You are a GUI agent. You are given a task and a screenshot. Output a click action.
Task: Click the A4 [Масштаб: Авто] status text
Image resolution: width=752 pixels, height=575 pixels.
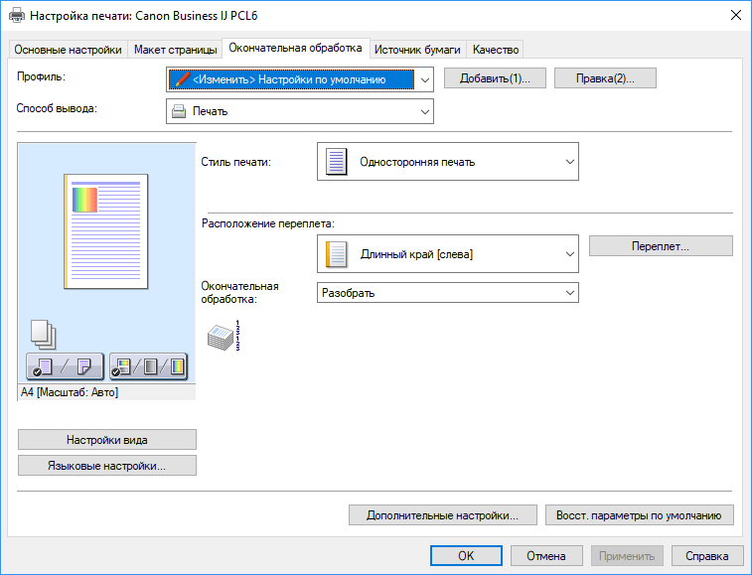(x=70, y=392)
